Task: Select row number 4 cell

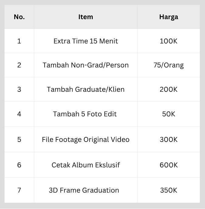Action: 19,114
